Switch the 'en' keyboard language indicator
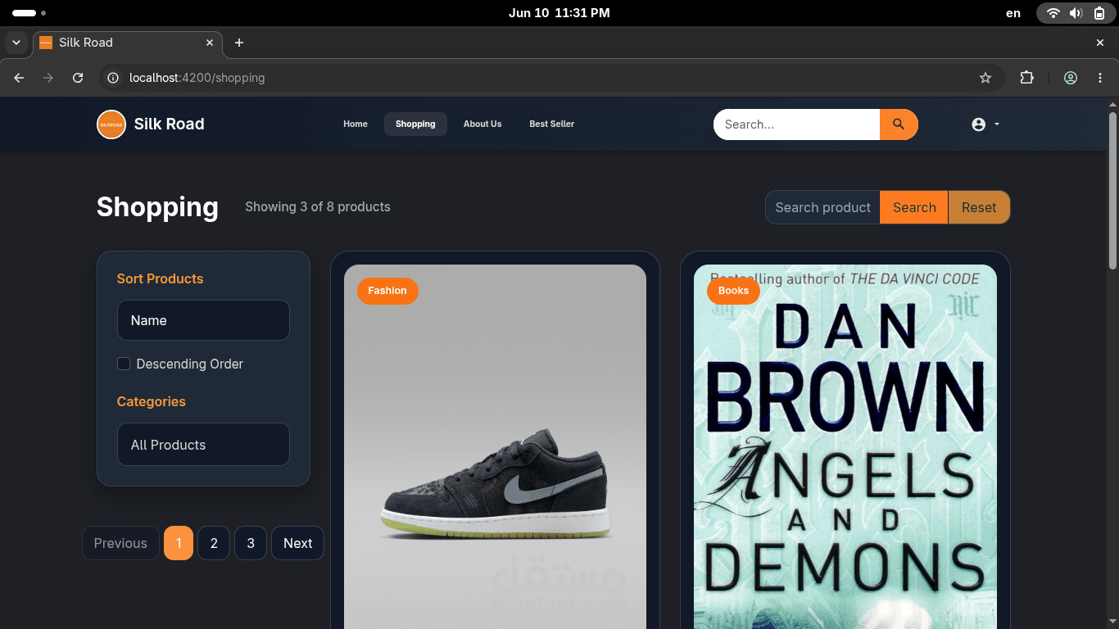This screenshot has height=629, width=1119. tap(1013, 13)
